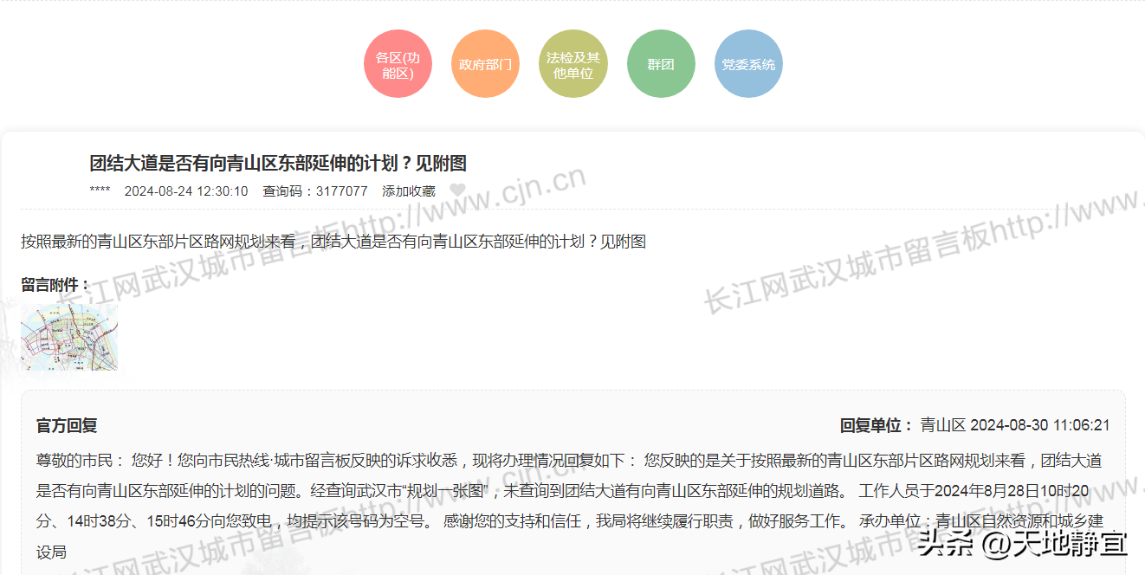Click the reply unit 青山区

click(942, 425)
